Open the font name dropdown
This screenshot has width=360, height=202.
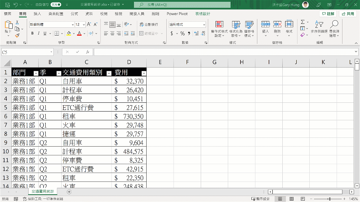click(x=72, y=25)
